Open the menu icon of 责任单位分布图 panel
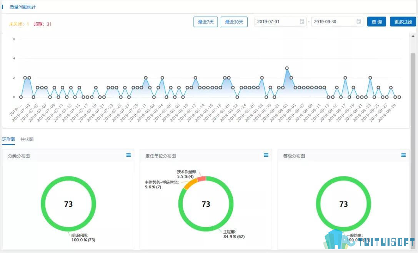 (266, 155)
